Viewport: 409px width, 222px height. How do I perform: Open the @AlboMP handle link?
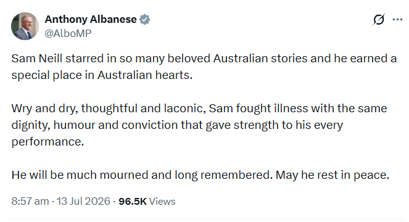[x=68, y=33]
